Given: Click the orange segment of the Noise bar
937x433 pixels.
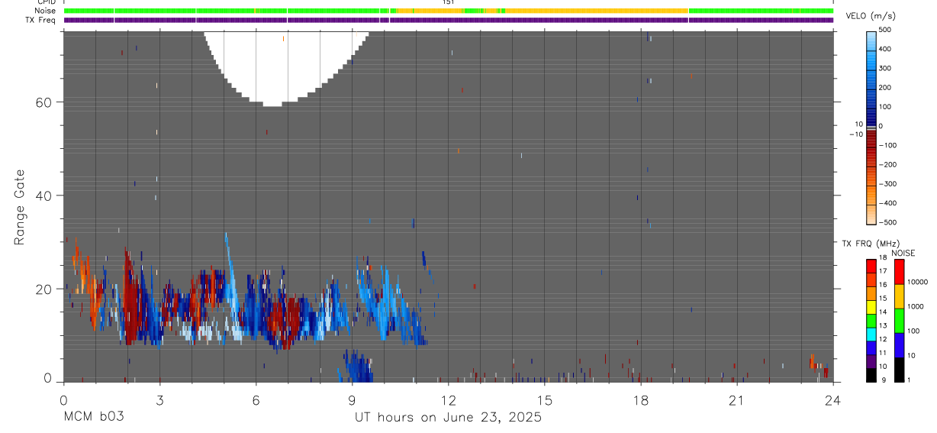Looking at the screenshot, I should [597, 11].
